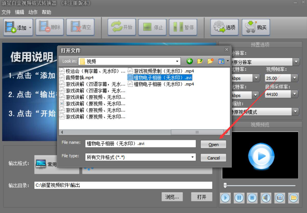Take snapshot with the camera icon
Image resolution: width=307 pixels, height=213 pixels.
(x=280, y=198)
